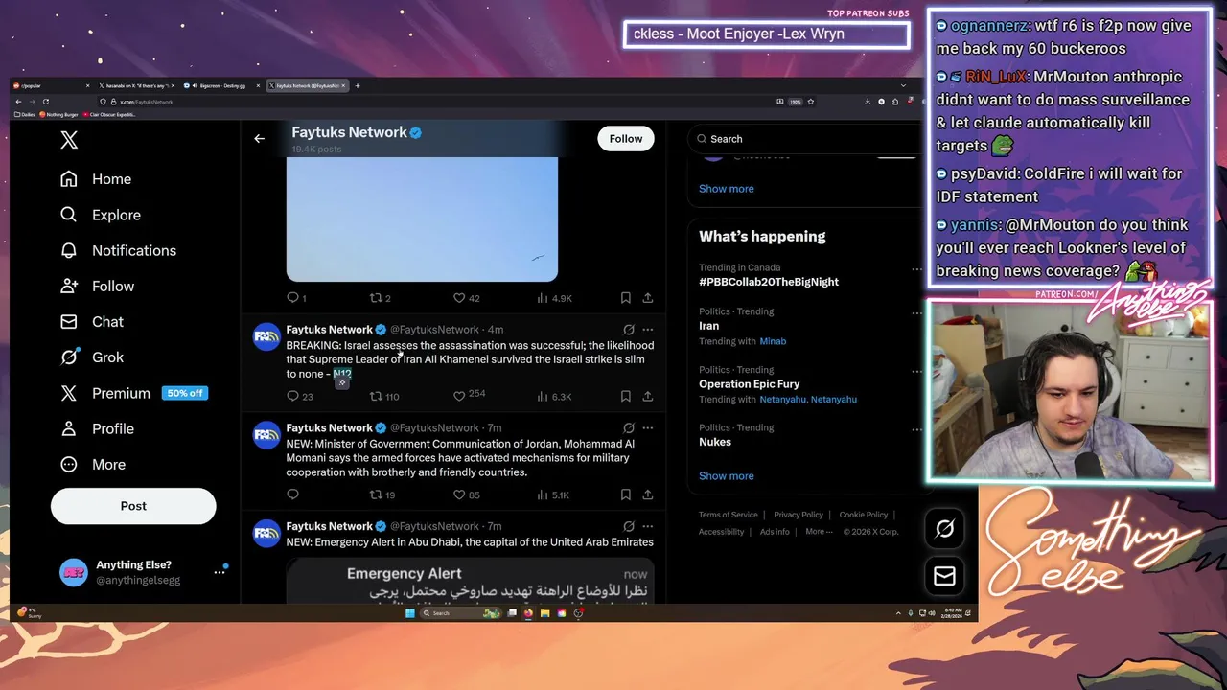Open Notifications in the sidebar
1227x690 pixels.
click(118, 250)
